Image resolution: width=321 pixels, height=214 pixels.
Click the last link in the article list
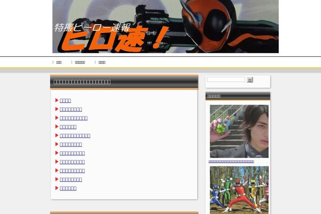tap(68, 188)
